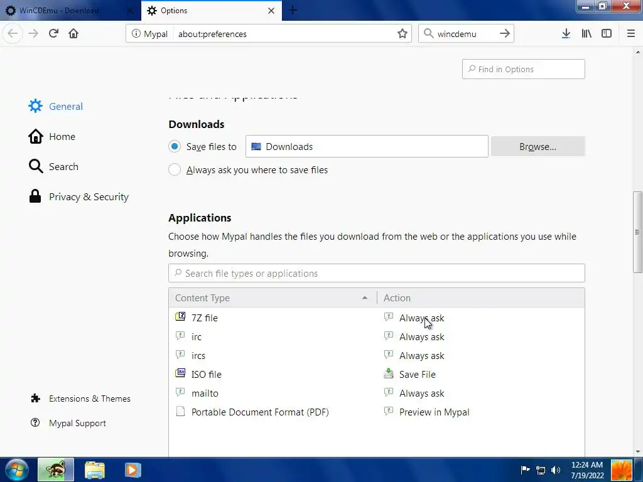This screenshot has height=482, width=643.
Task: Open the General settings category
Action: click(x=56, y=106)
